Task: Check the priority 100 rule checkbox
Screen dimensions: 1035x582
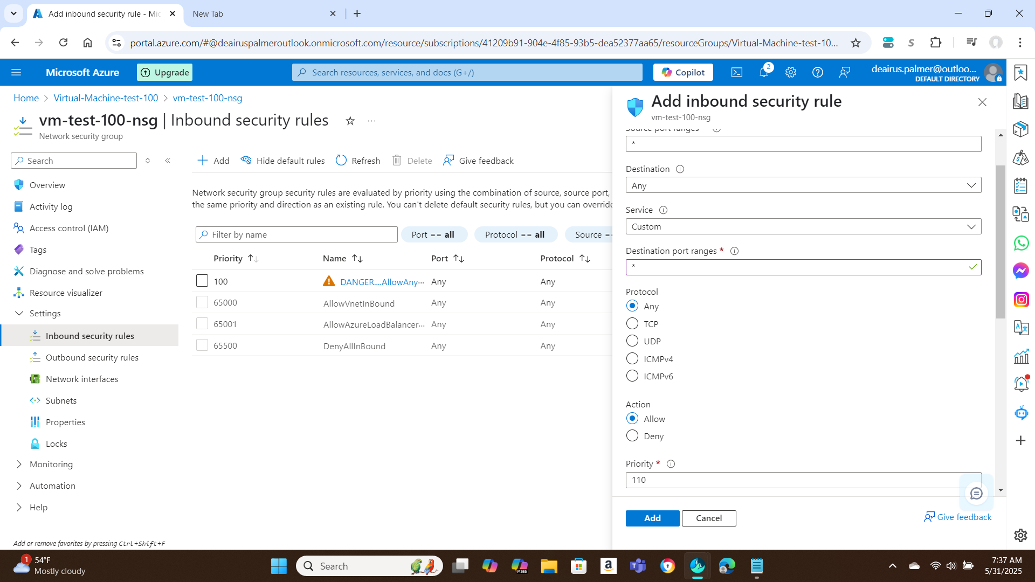Action: click(x=202, y=281)
